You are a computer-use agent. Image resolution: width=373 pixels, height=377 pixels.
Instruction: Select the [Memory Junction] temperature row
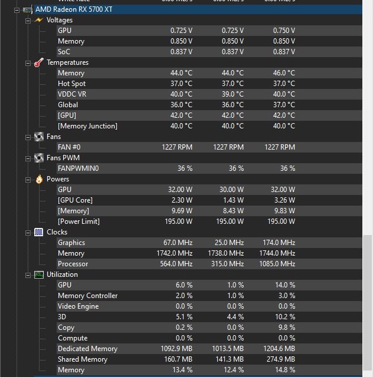209,126
